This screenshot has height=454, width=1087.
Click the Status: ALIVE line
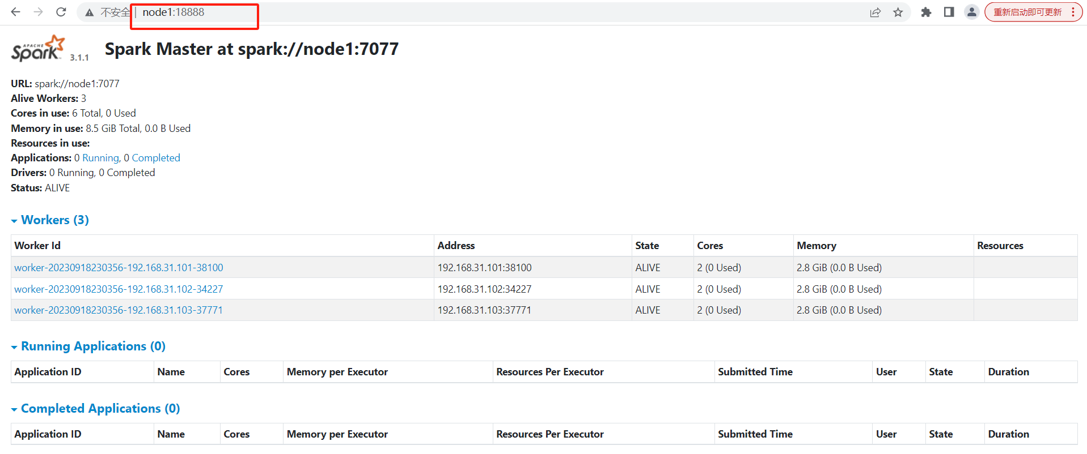pyautogui.click(x=40, y=188)
